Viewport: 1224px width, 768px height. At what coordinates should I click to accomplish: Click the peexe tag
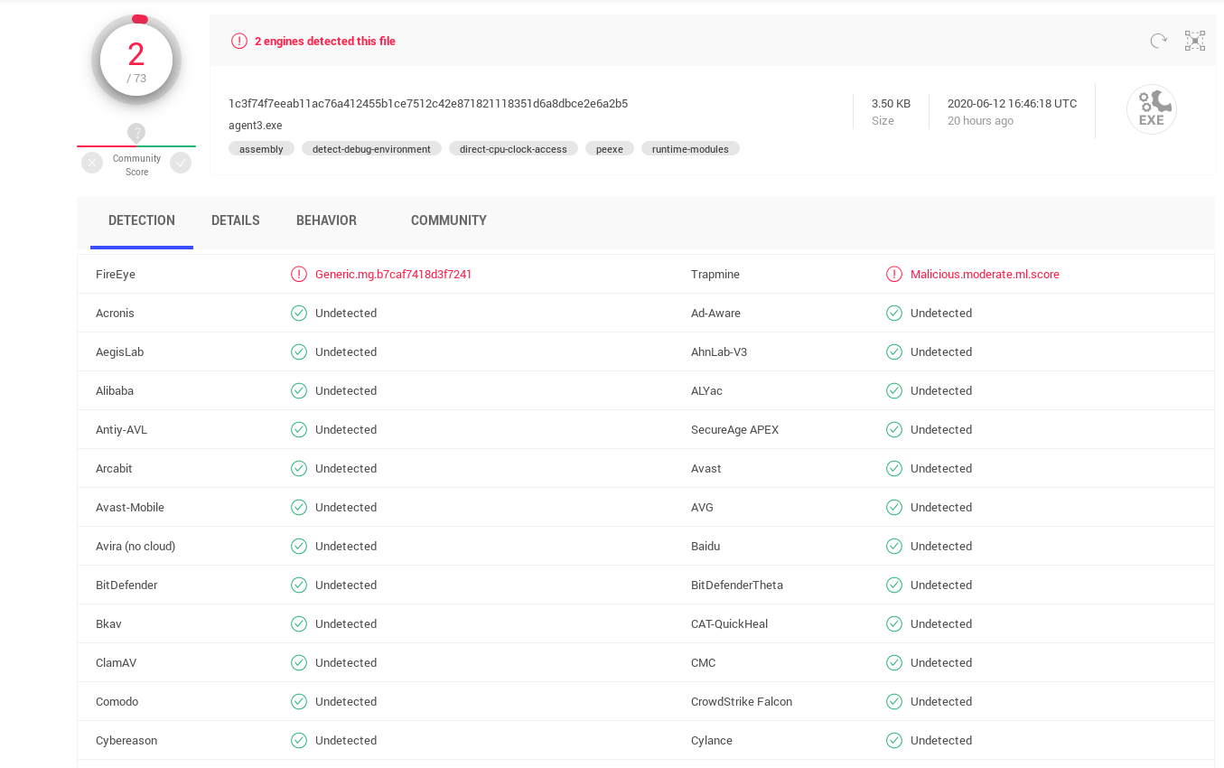click(x=610, y=148)
